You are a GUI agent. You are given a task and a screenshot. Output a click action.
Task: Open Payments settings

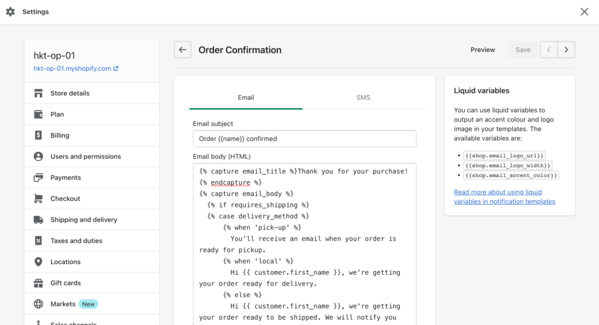pos(92,178)
